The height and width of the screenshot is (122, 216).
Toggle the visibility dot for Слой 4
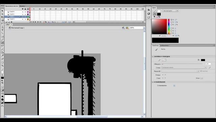click(23, 12)
